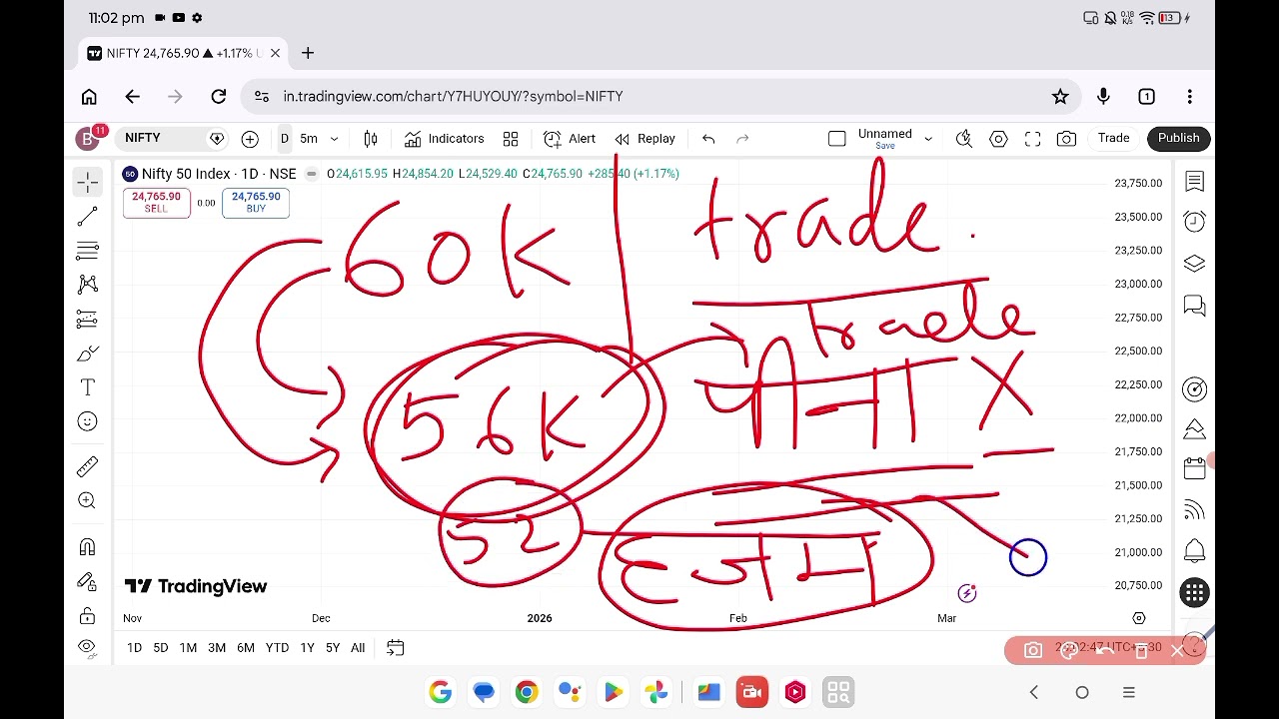Image resolution: width=1279 pixels, height=719 pixels.
Task: Open the calendar panel
Action: 1194,468
